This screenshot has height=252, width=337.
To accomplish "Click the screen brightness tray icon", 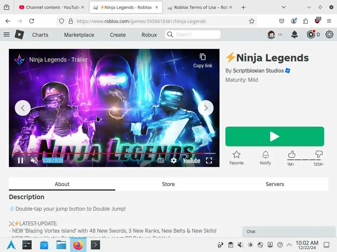I will coord(250,245).
